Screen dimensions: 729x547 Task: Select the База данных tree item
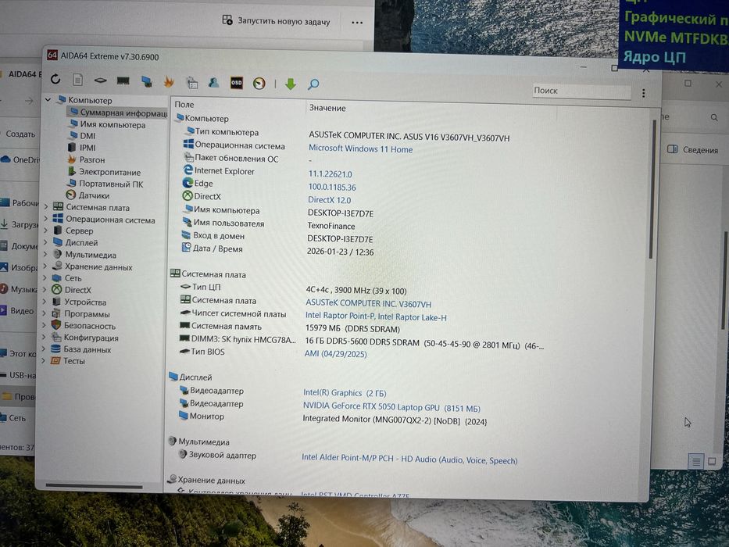tap(81, 349)
